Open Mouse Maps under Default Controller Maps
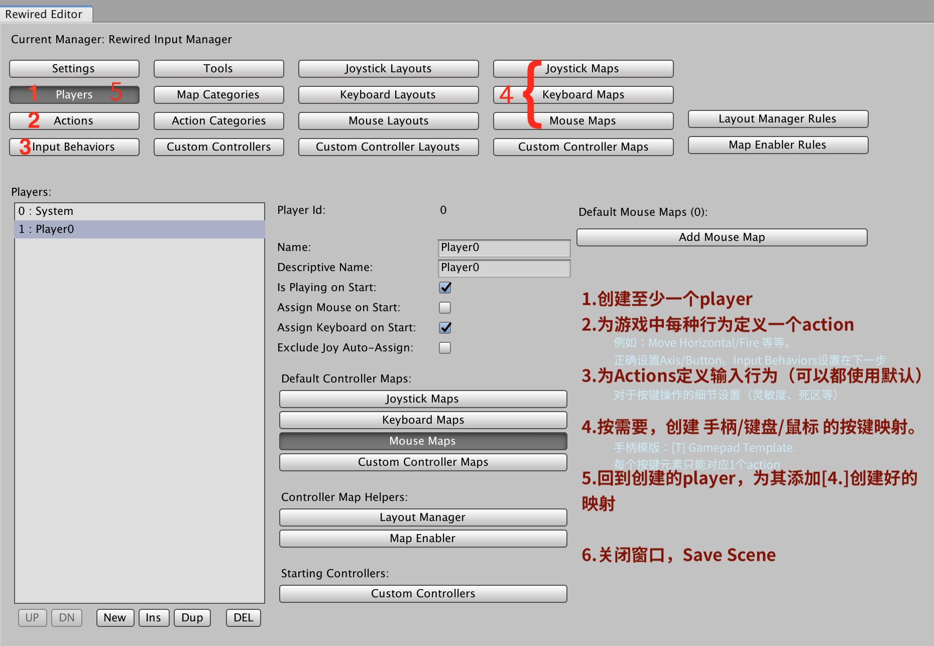 click(422, 441)
